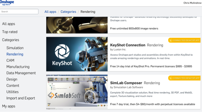Open the Design category
Screen dimensions: 202x112
12,79
